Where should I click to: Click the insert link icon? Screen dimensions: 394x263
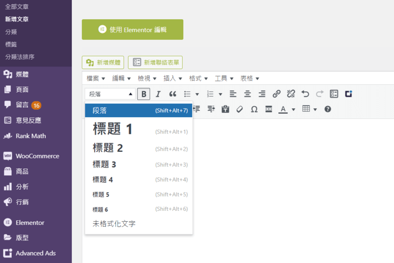[276, 94]
